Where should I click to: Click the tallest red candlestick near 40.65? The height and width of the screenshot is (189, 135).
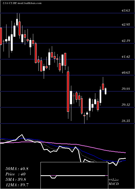pyautogui.click(x=68, y=92)
